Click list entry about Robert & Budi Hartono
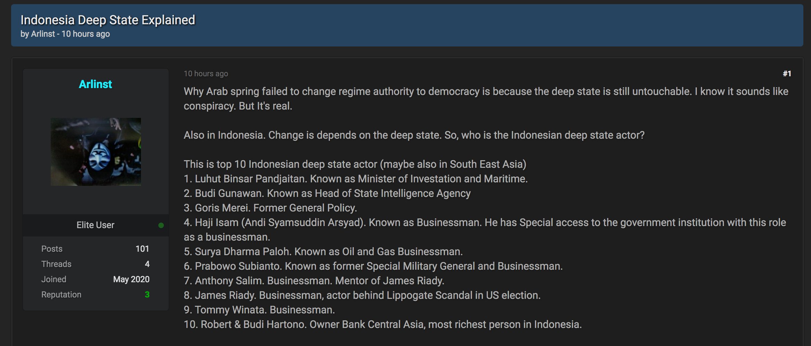This screenshot has width=811, height=346. [x=383, y=325]
